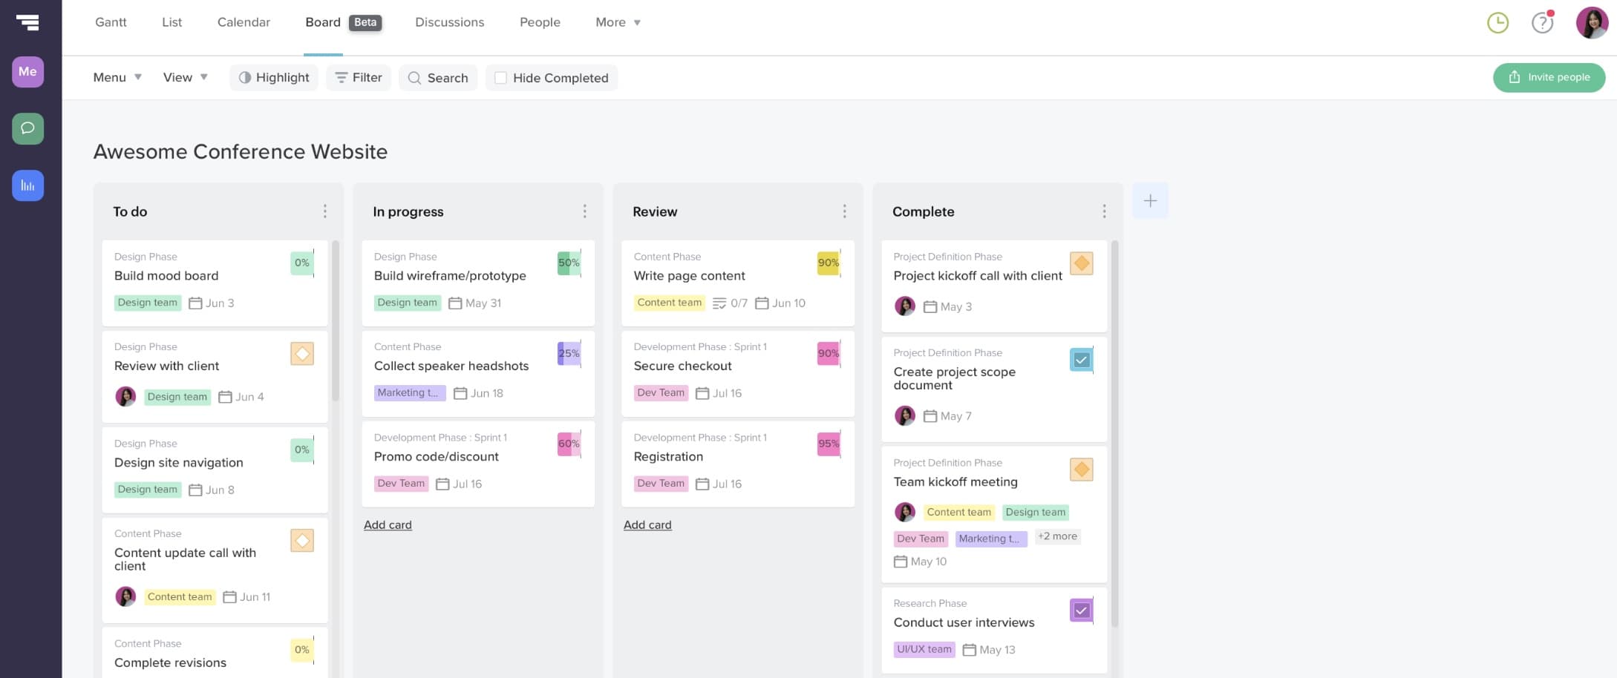The width and height of the screenshot is (1617, 678).
Task: Switch to the Gantt tab
Action: pos(111,22)
